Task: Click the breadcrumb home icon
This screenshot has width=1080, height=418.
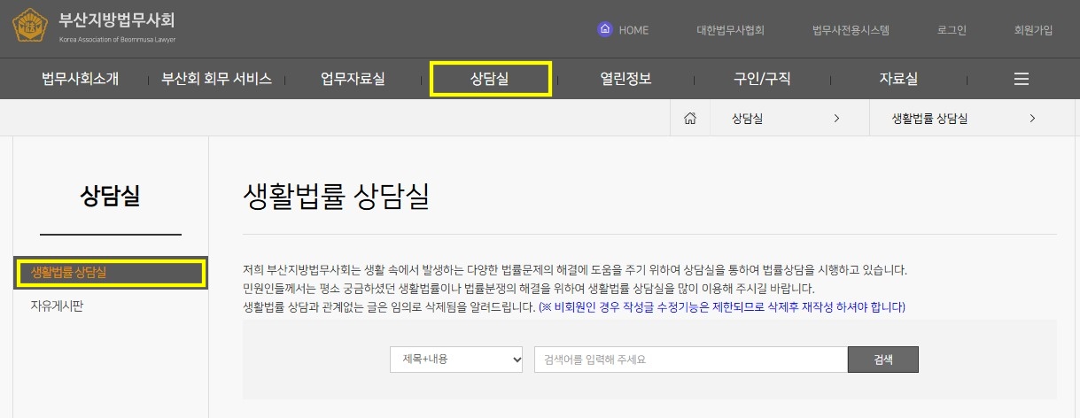Action: [x=690, y=119]
